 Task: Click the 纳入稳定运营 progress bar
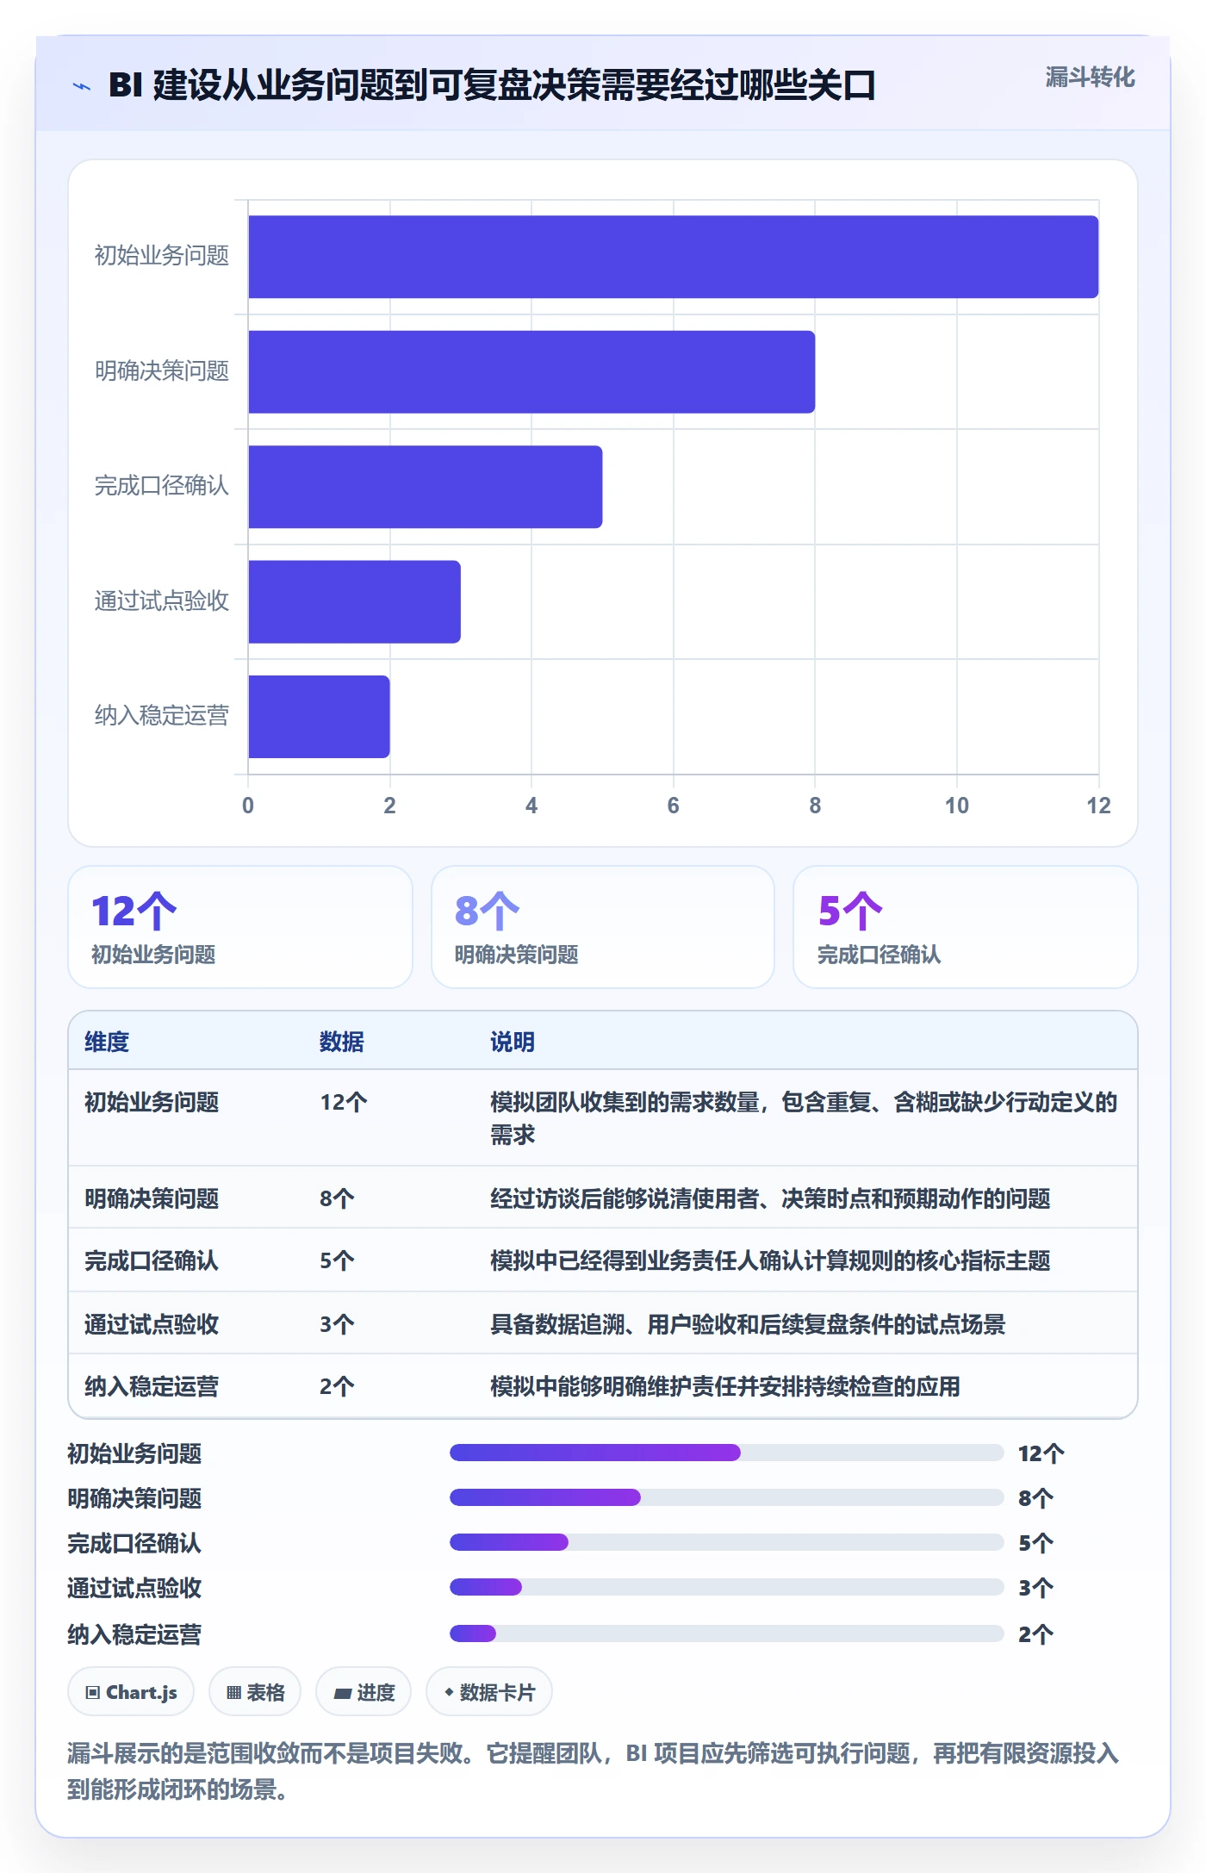point(726,1633)
